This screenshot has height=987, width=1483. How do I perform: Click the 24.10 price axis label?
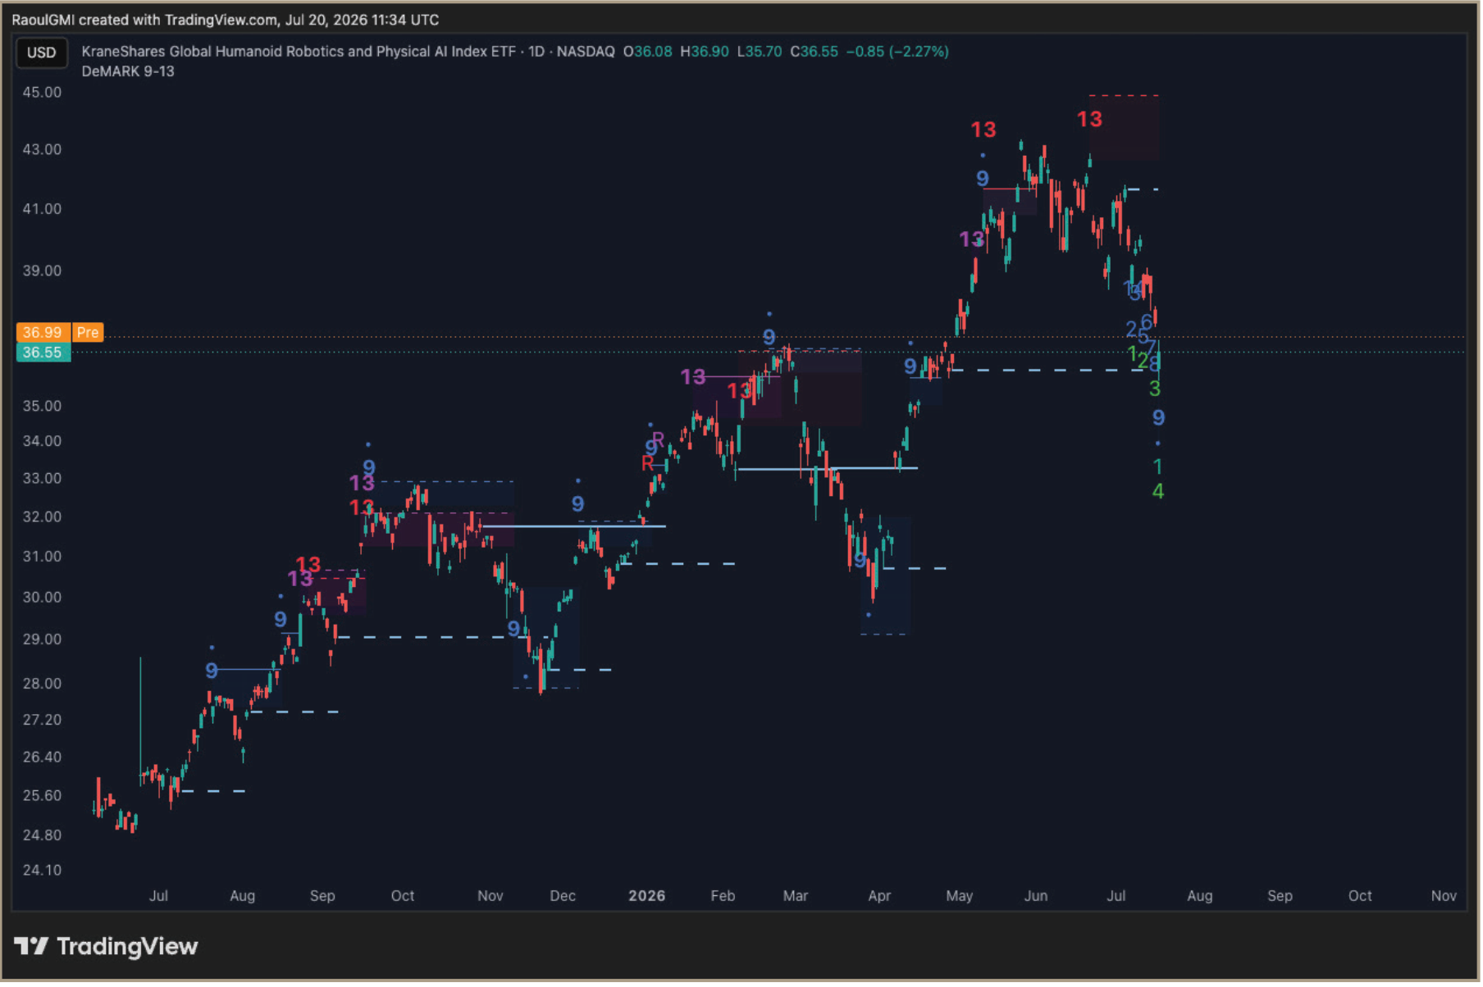[42, 871]
